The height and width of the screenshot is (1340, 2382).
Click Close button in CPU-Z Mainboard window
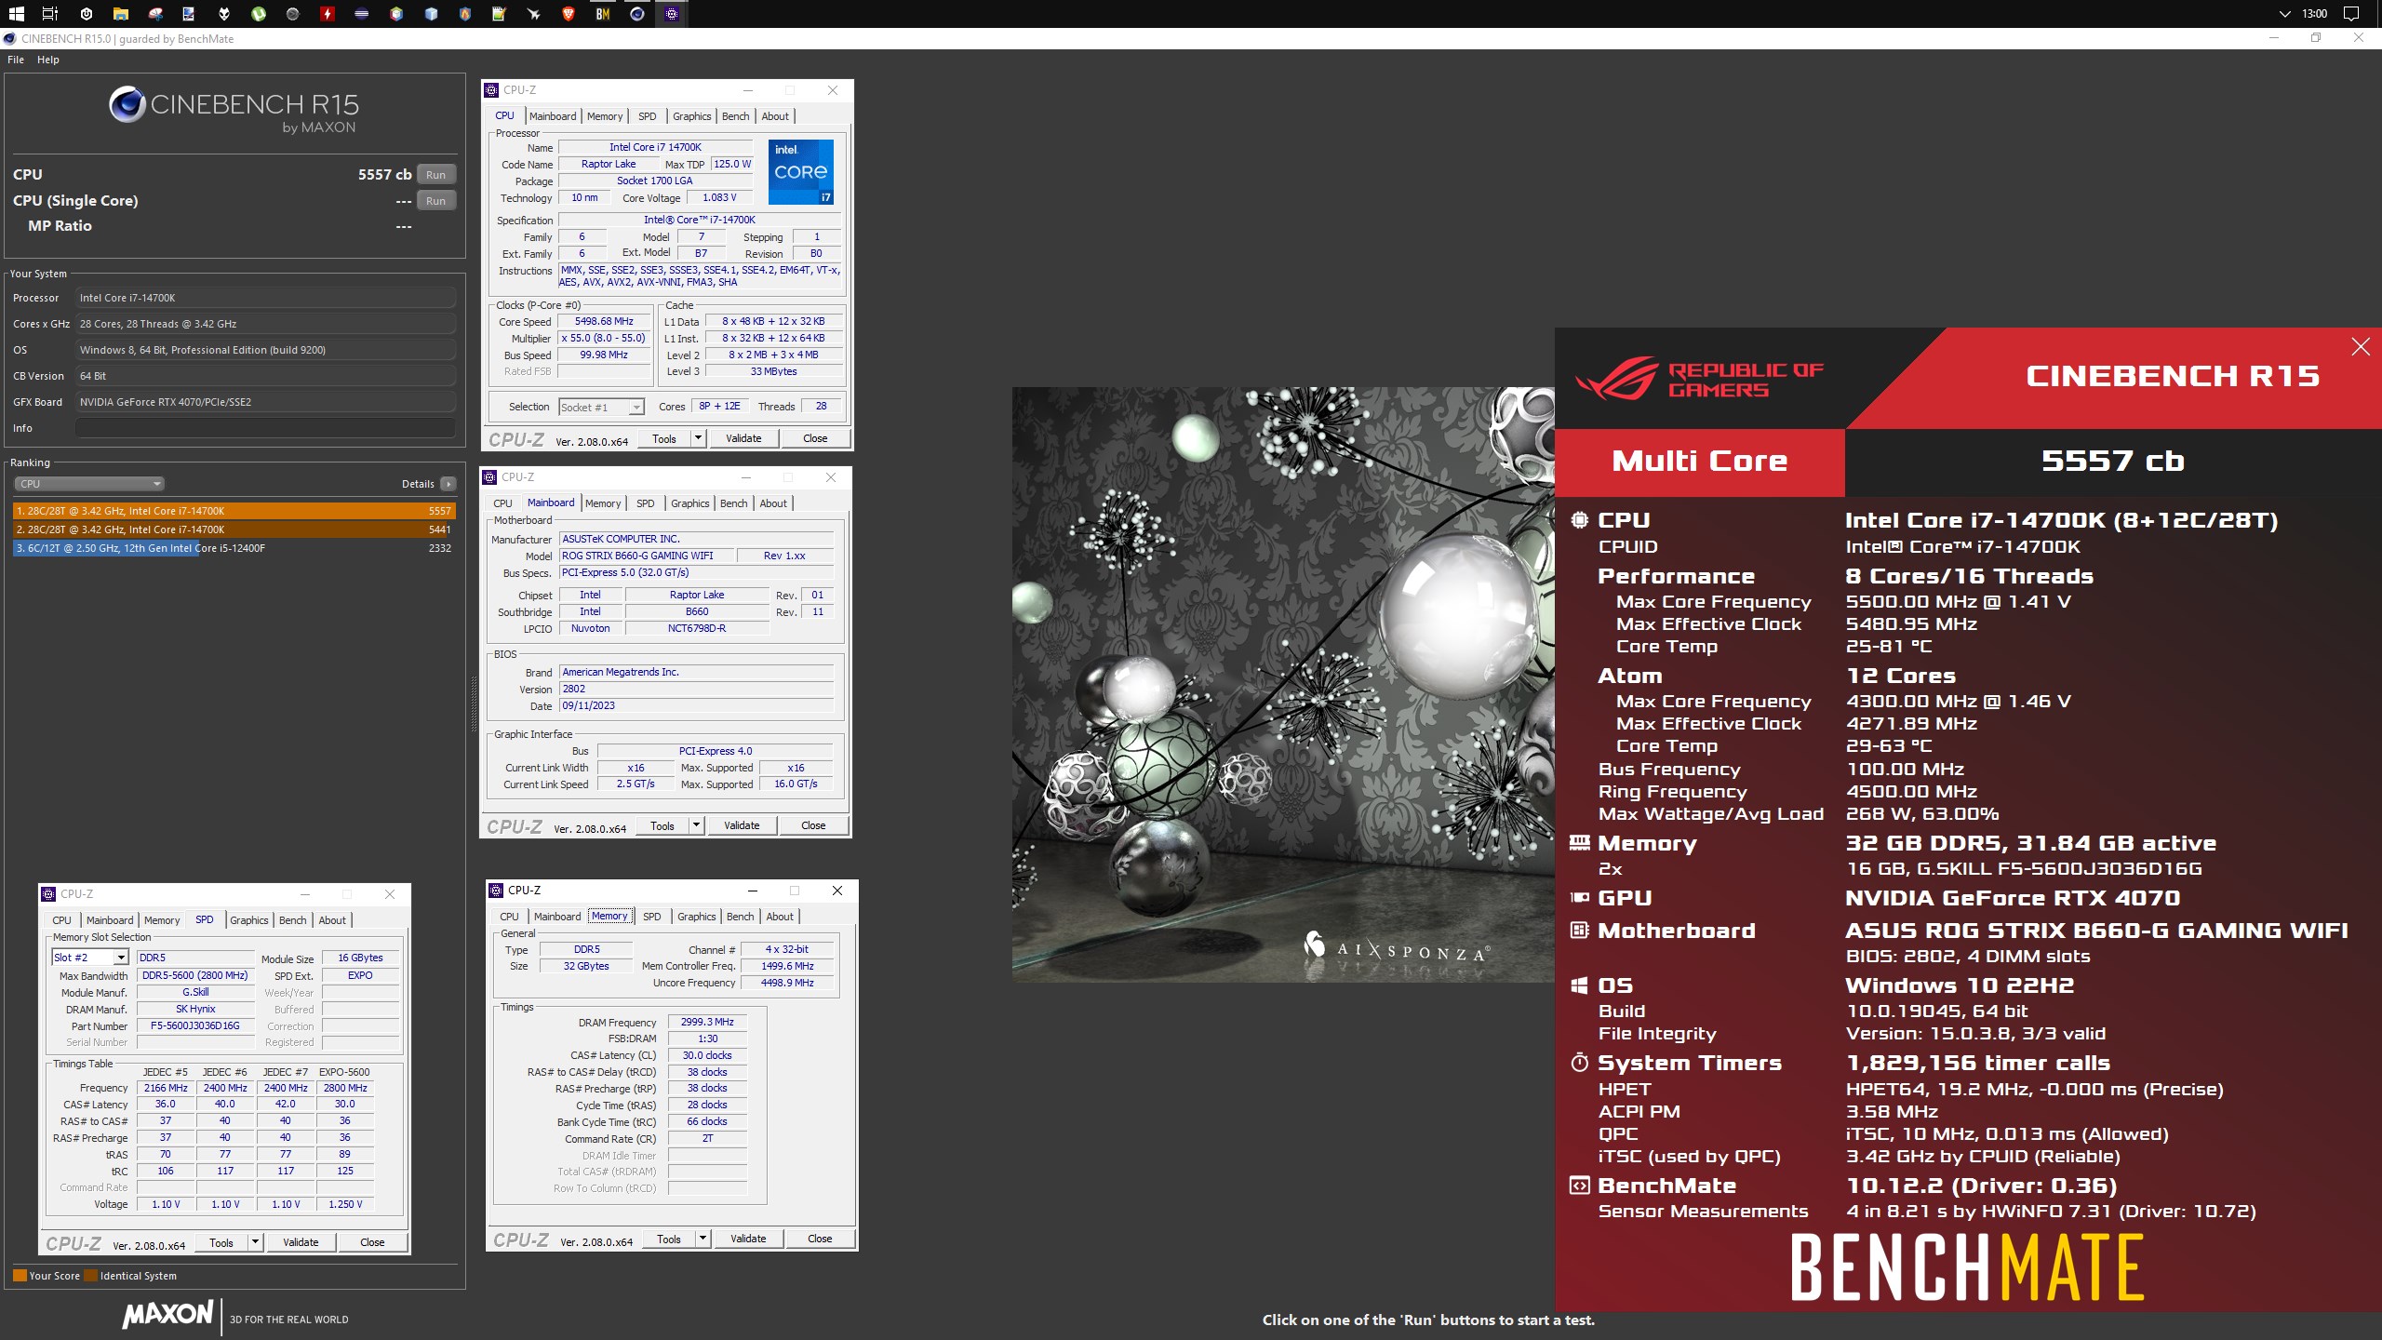(813, 825)
